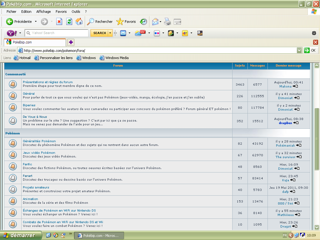Expand the weather dropdown arrow

click(149, 33)
